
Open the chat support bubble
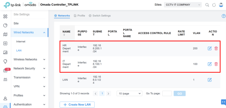pyautogui.click(x=223, y=102)
